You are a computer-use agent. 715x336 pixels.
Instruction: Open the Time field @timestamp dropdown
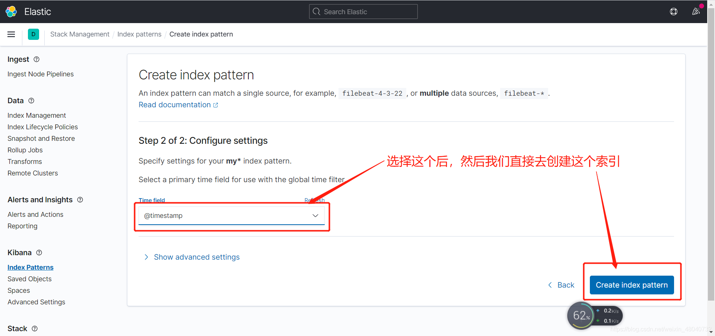pos(232,216)
